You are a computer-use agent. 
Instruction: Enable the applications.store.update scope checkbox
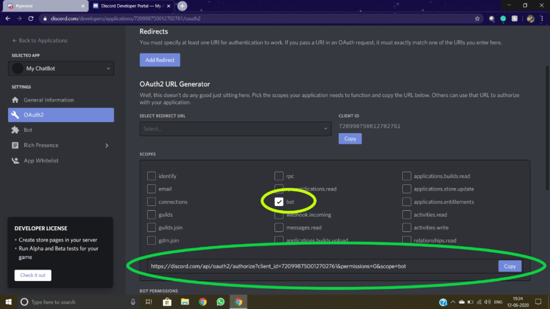(x=407, y=189)
